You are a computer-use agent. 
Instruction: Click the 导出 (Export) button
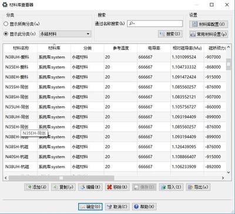198,187
